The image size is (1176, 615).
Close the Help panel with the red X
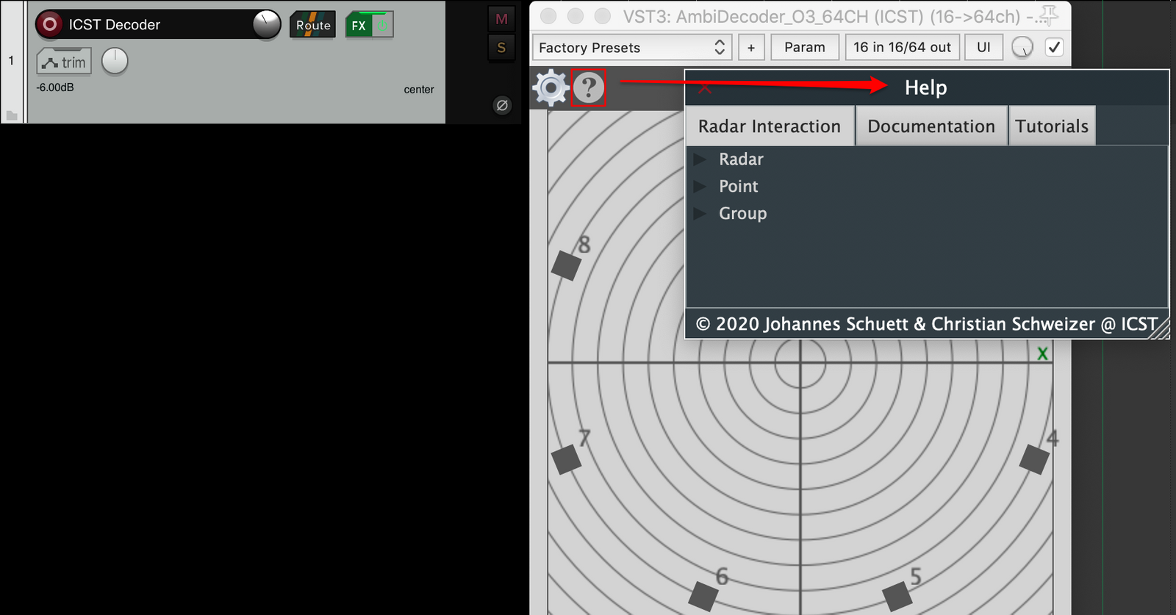704,89
